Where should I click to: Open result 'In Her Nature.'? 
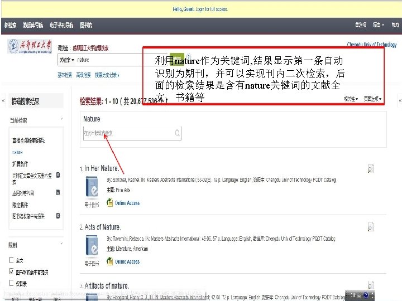[x=102, y=168]
